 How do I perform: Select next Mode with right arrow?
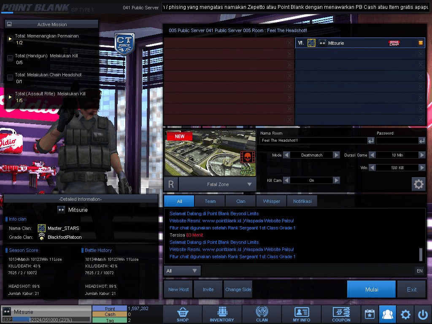tap(336, 155)
